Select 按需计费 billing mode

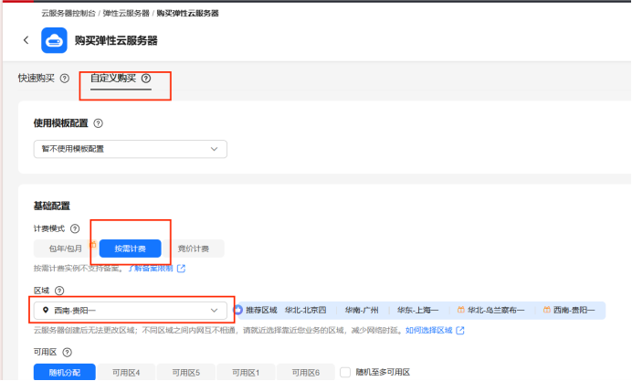click(131, 249)
